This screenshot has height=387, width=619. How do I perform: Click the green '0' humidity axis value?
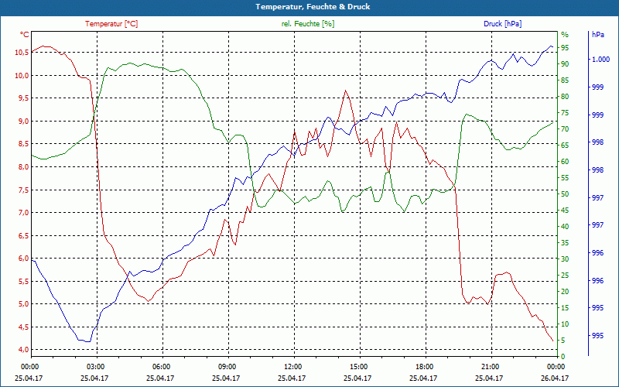pyautogui.click(x=563, y=357)
